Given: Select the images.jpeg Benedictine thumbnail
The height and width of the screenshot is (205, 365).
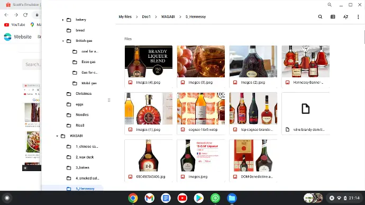Looking at the screenshot, I should pyautogui.click(x=201, y=156).
